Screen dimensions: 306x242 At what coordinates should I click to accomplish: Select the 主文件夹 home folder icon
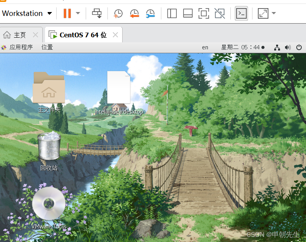tap(49, 87)
